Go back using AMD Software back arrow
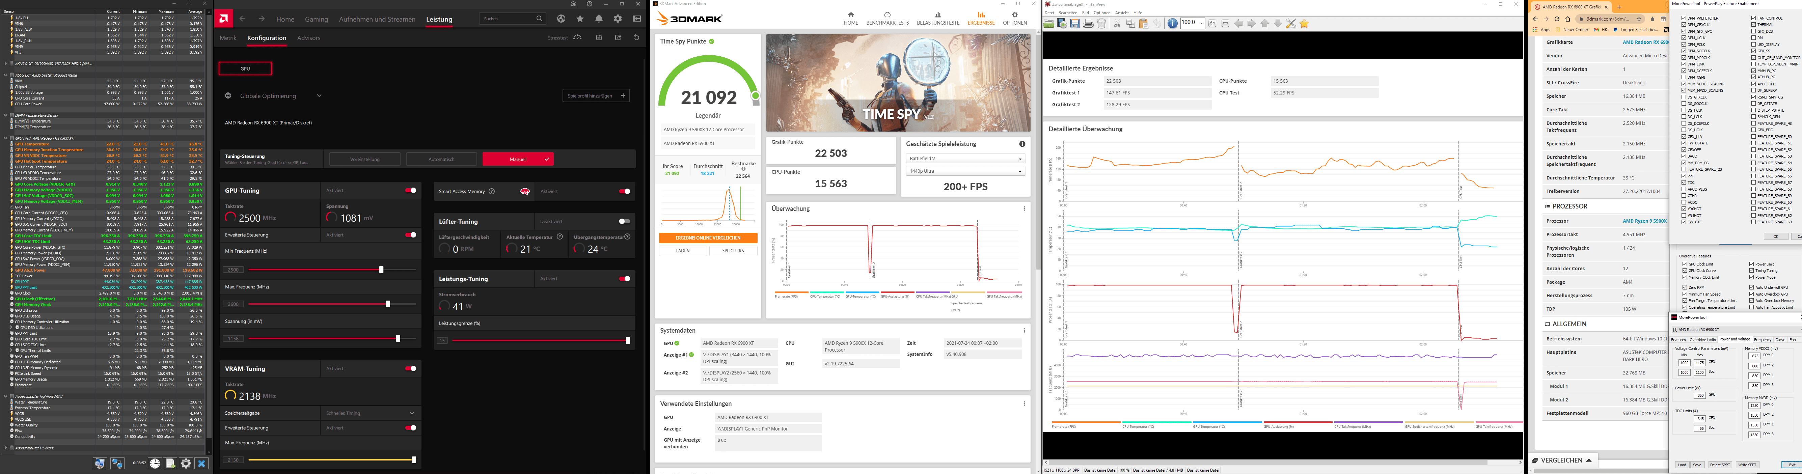 tap(243, 19)
